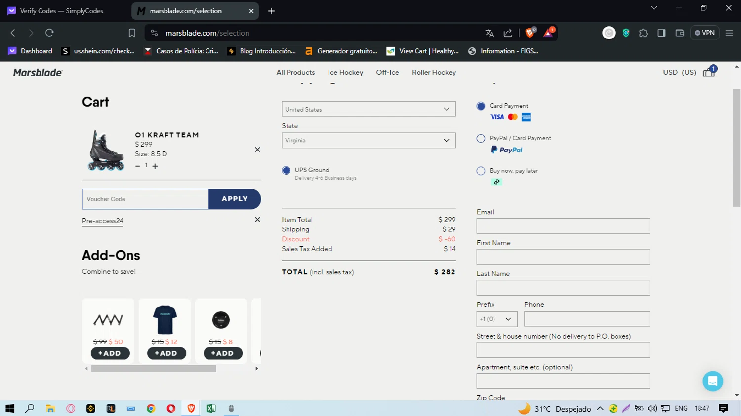This screenshot has width=741, height=416.
Task: Click the Email input field
Action: click(x=563, y=226)
